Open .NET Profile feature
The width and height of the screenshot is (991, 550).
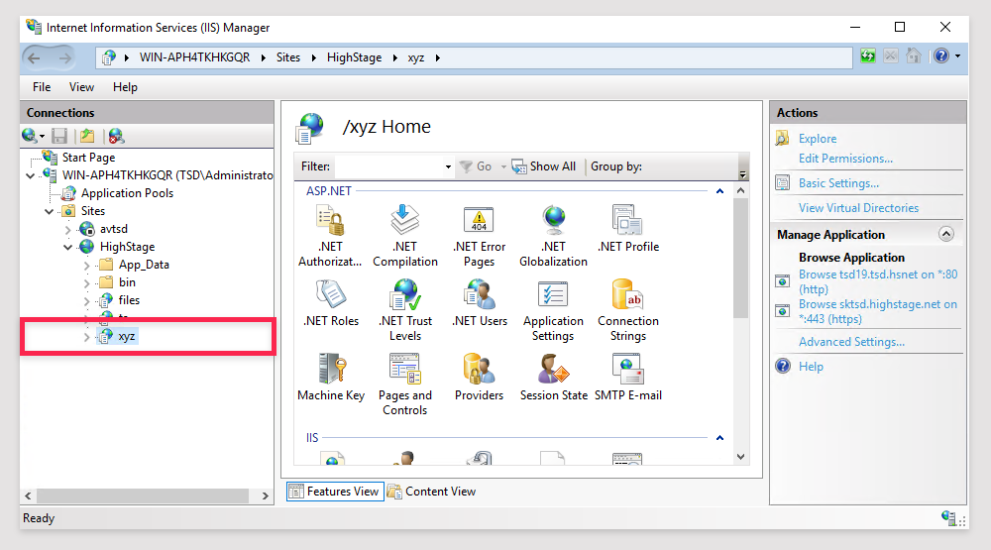click(x=628, y=229)
